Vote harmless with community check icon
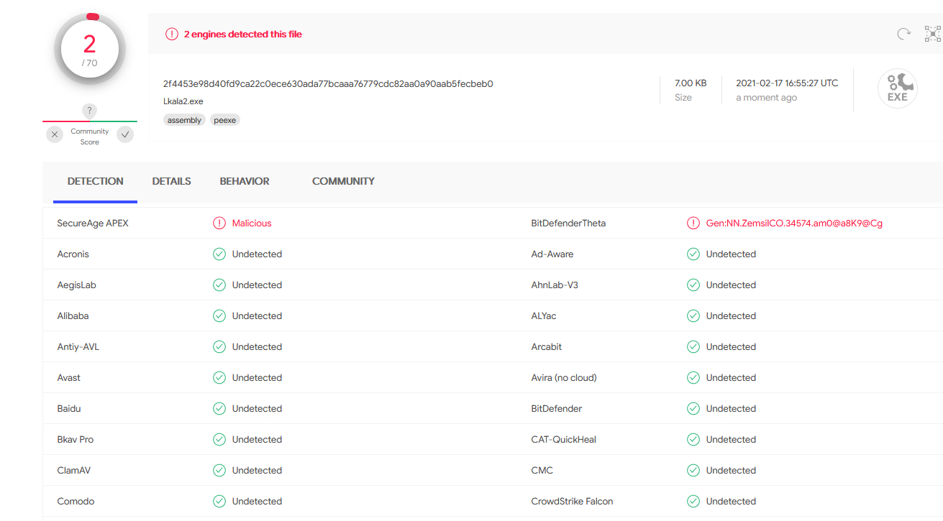This screenshot has height=521, width=943. pyautogui.click(x=125, y=134)
